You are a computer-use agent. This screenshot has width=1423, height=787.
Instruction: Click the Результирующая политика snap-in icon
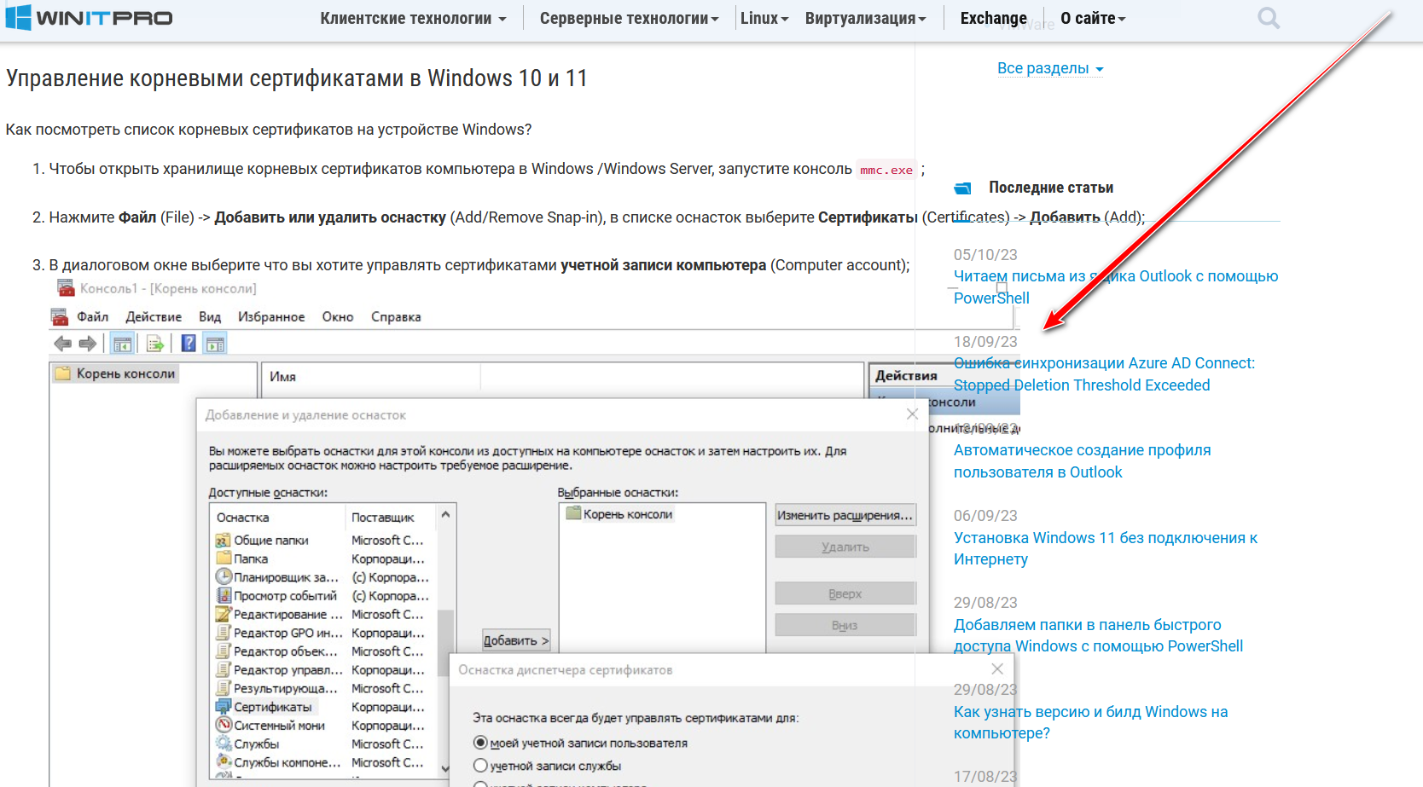[x=224, y=688]
